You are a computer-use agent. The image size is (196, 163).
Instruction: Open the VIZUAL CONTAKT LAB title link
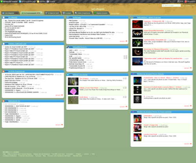(17, 44)
